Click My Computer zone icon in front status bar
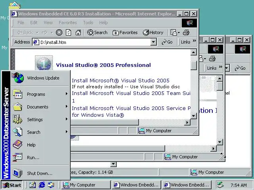Image resolution: width=254 pixels, height=190 pixels. (x=141, y=131)
